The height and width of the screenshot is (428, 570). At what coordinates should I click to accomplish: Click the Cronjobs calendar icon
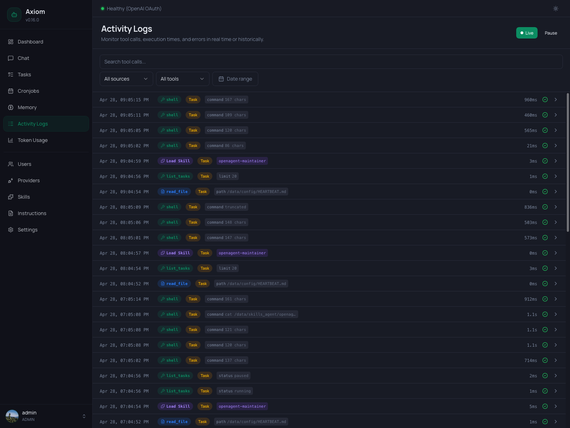click(11, 91)
